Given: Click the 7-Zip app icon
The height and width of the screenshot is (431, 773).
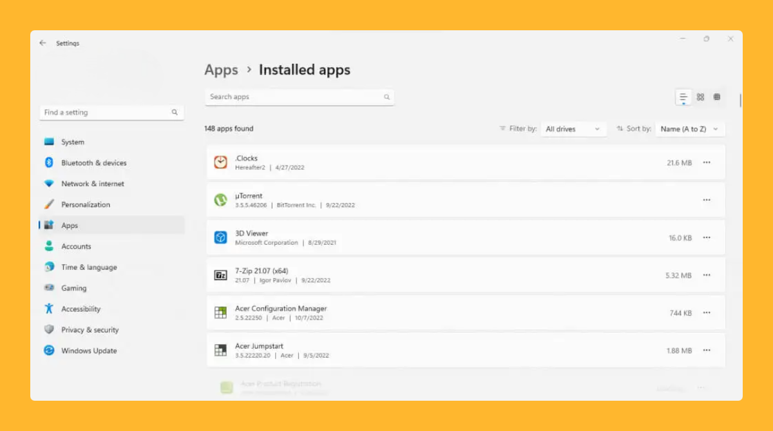Looking at the screenshot, I should coord(221,275).
